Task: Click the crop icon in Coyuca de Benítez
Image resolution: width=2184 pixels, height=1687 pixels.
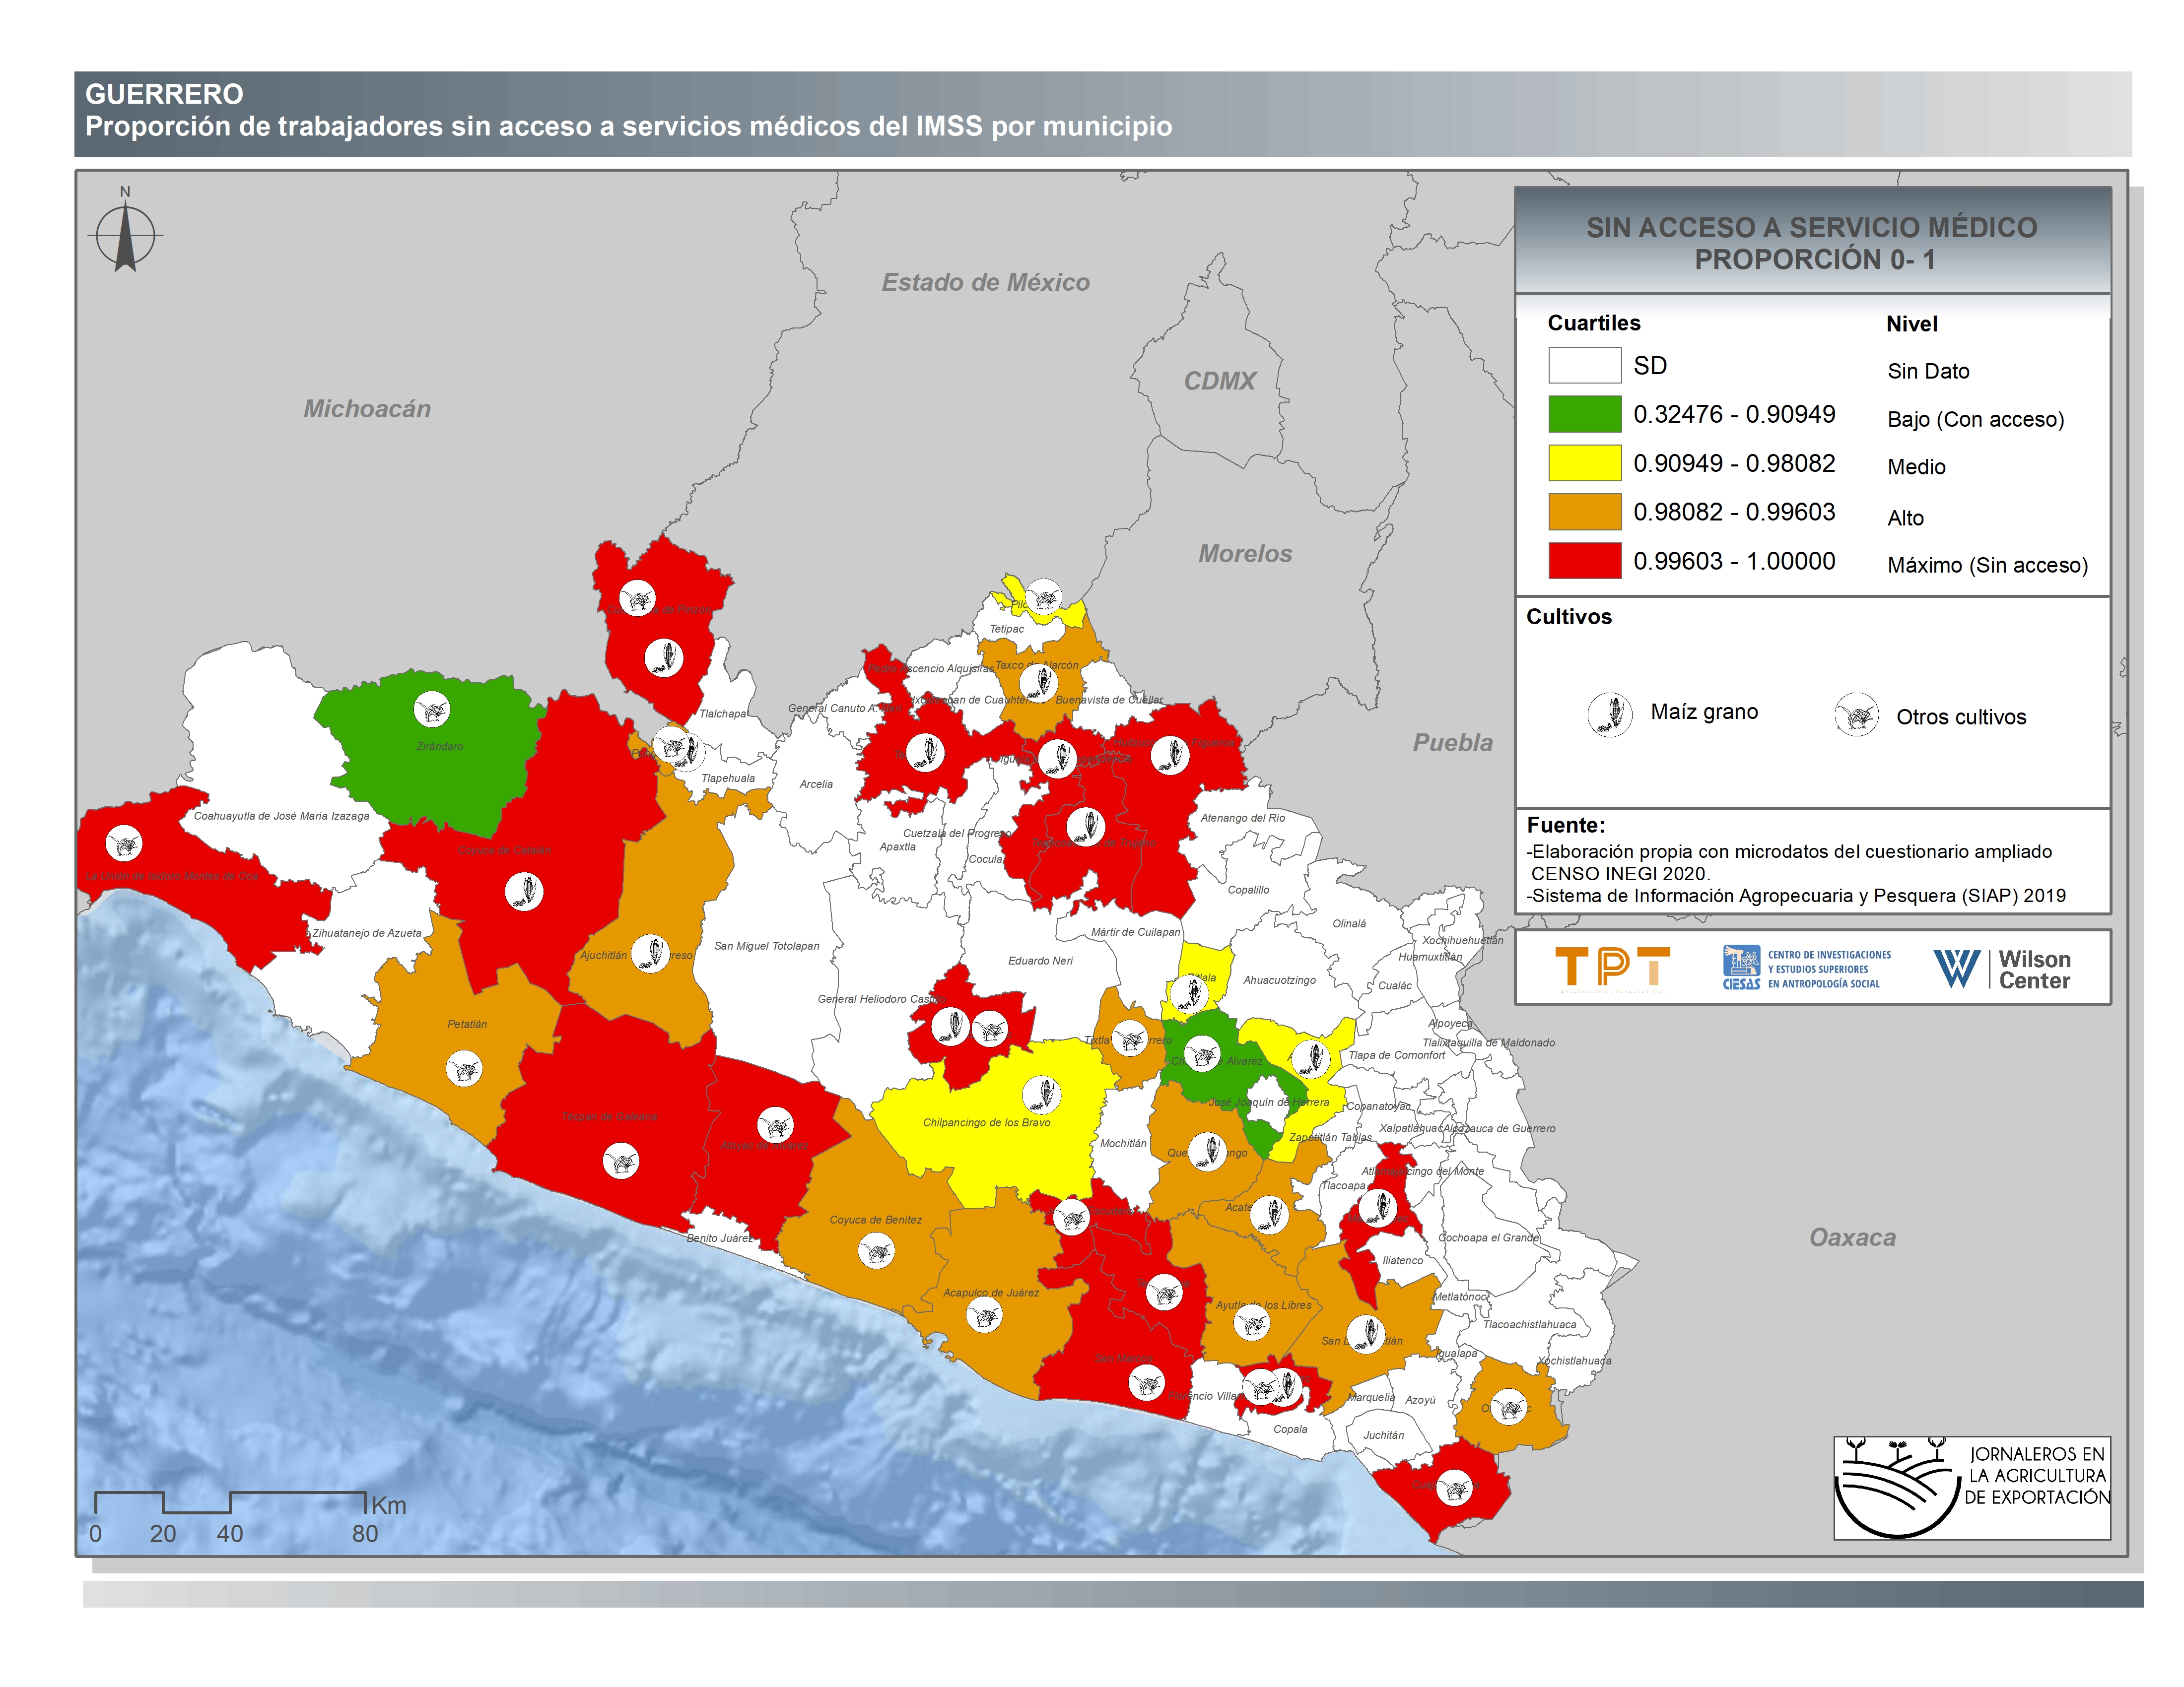Action: point(877,1251)
